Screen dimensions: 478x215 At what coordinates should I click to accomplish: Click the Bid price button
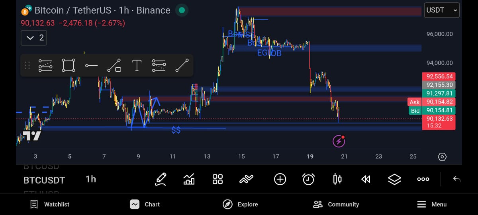415,111
